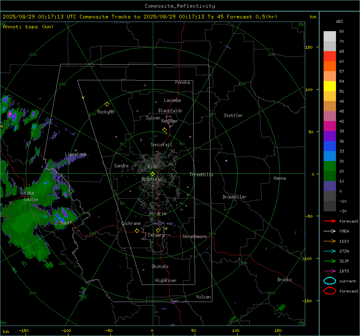This screenshot has height=336, width=360.
Task: Click the cyan 27ZW track arrow
Action: [330, 251]
